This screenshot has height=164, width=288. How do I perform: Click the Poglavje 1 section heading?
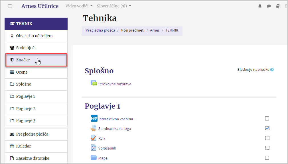pyautogui.click(x=102, y=106)
